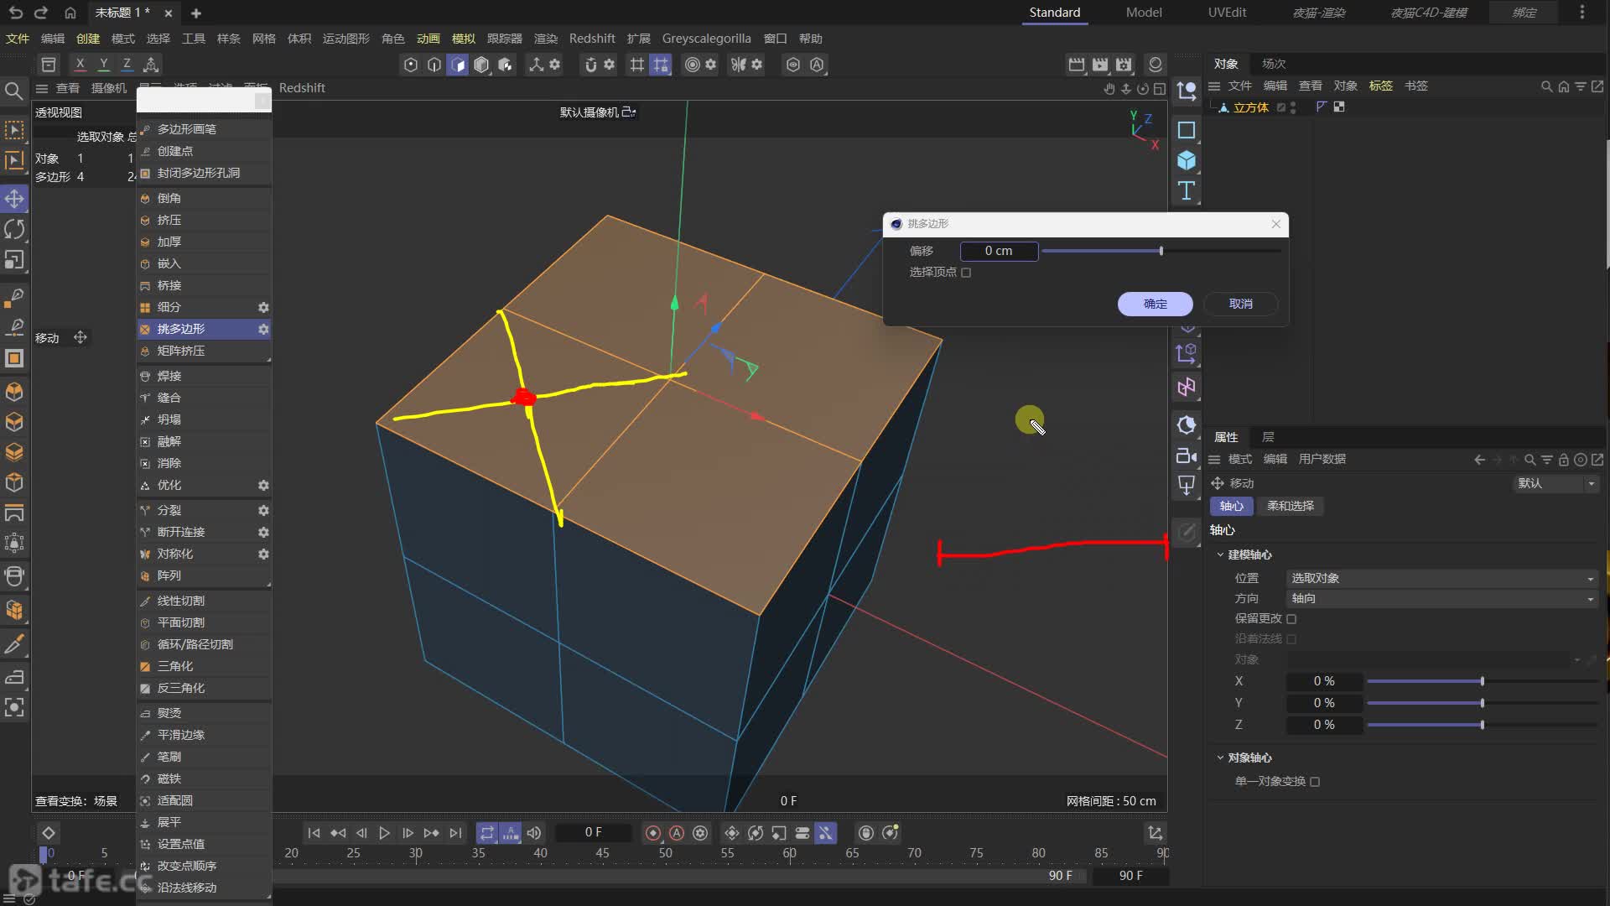The height and width of the screenshot is (906, 1610).
Task: Toggle the Soft Selection target icon
Action: point(692,65)
